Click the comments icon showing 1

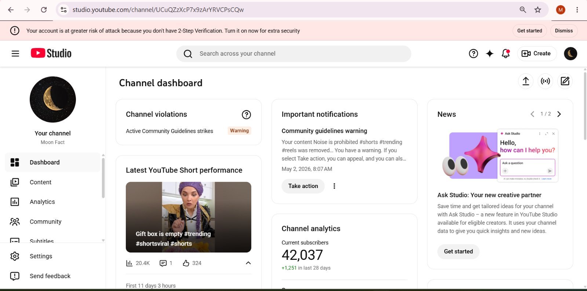click(x=163, y=263)
